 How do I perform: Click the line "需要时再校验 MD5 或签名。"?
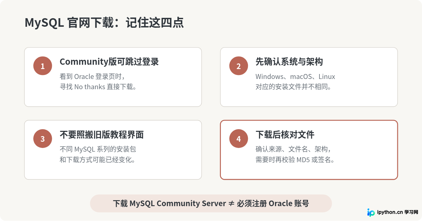pos(296,160)
